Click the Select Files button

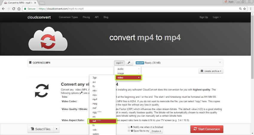(x=41, y=129)
